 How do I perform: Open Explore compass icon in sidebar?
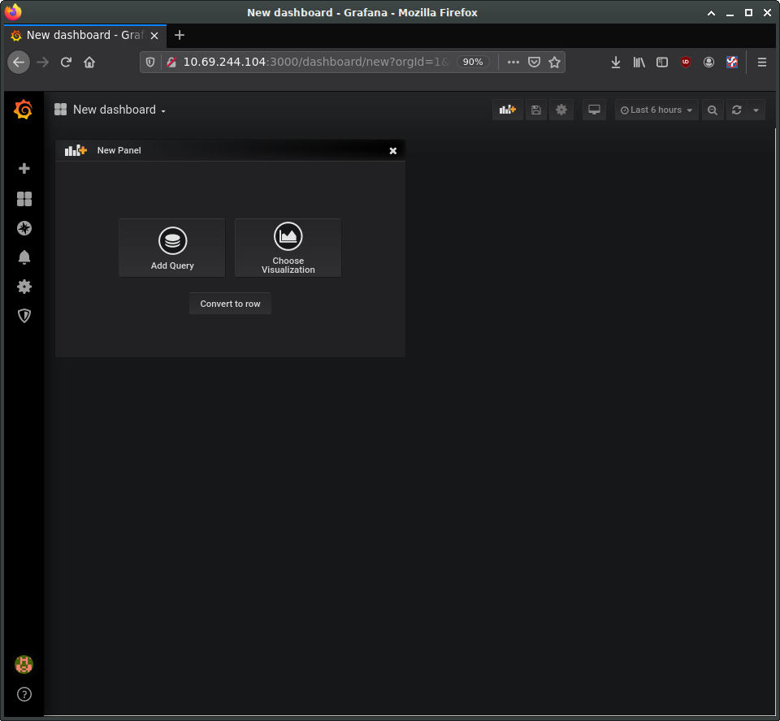tap(24, 228)
